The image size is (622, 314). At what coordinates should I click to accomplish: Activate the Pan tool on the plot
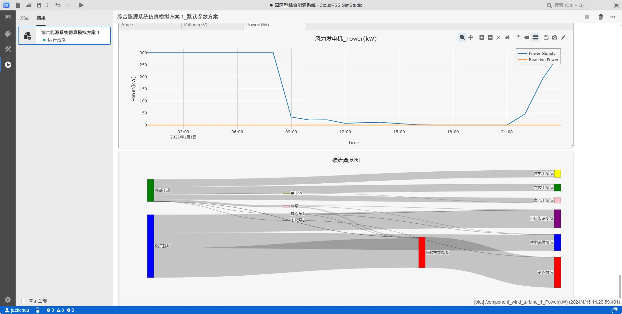[471, 37]
